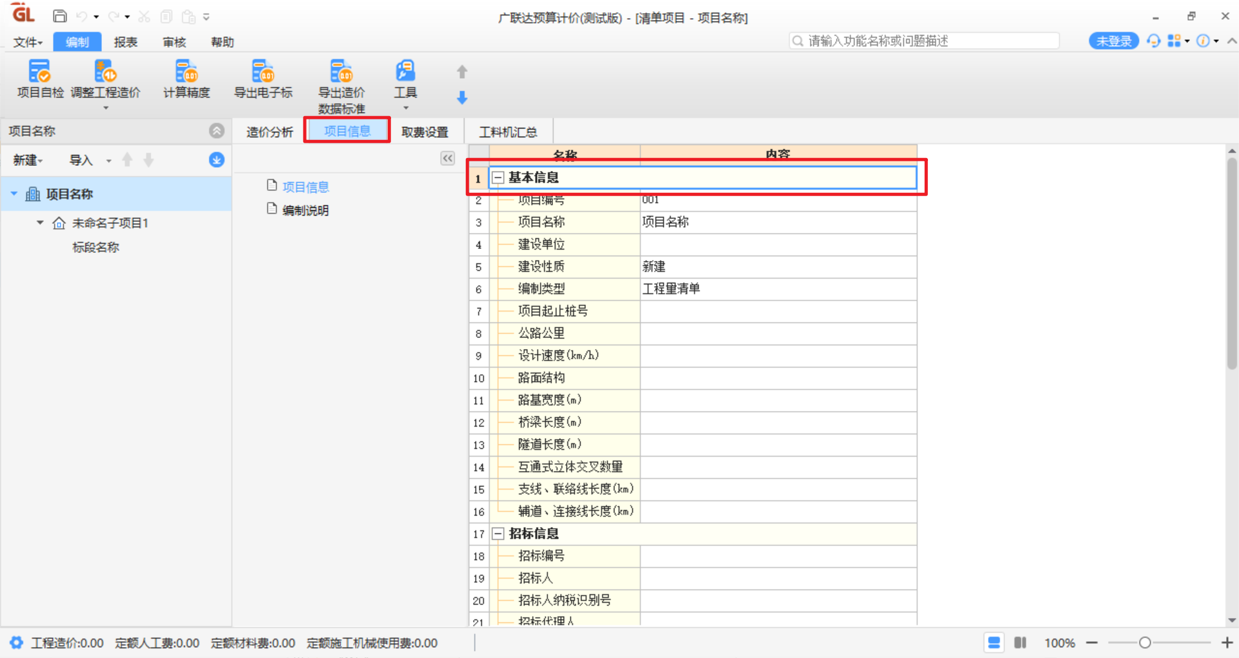Click the 计算精度 calculation precision icon

click(x=186, y=72)
